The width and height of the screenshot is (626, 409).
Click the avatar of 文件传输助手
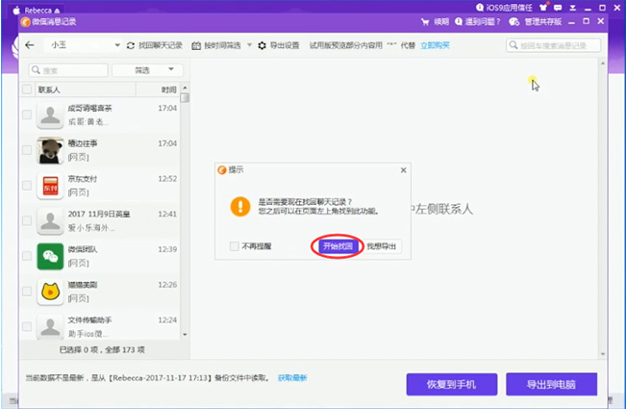(50, 326)
